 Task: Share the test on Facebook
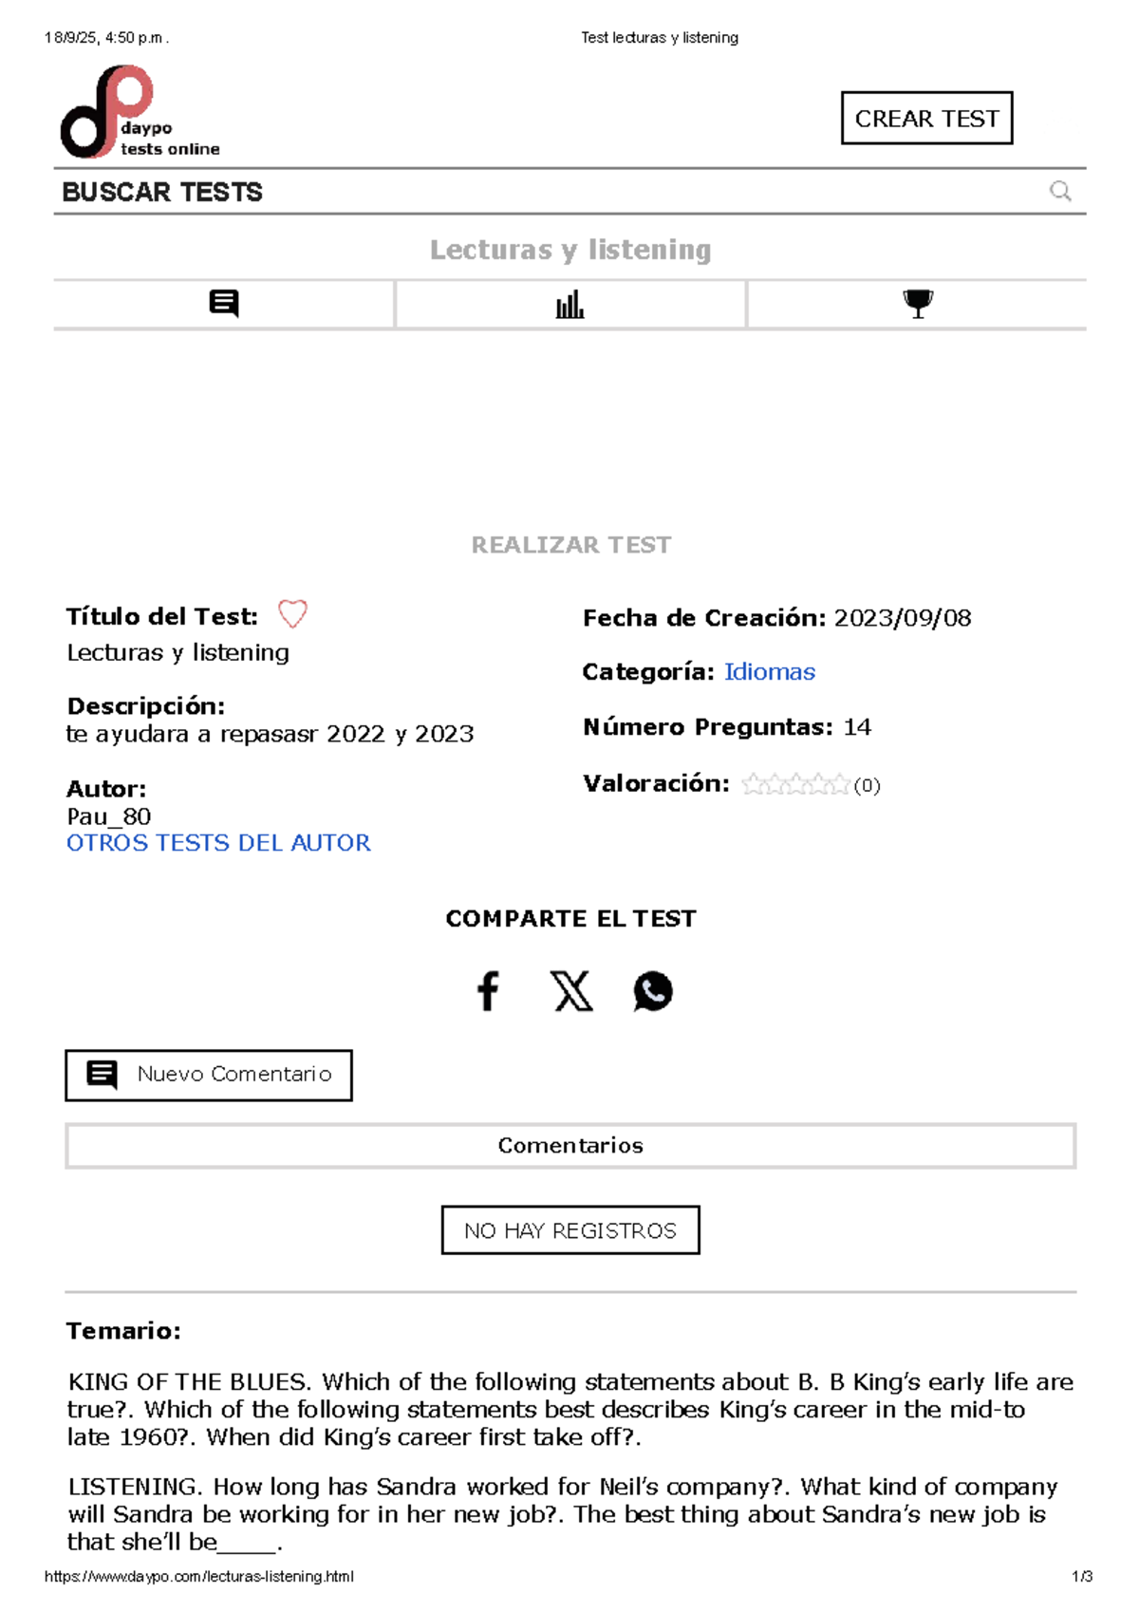click(488, 991)
